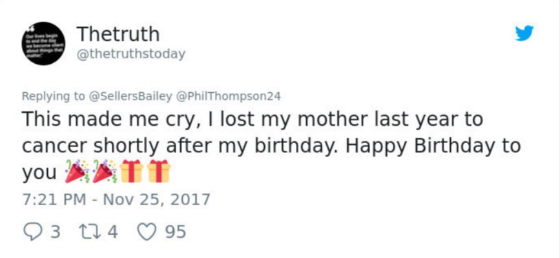
Task: Open the Thetruth profile avatar
Action: click(43, 41)
